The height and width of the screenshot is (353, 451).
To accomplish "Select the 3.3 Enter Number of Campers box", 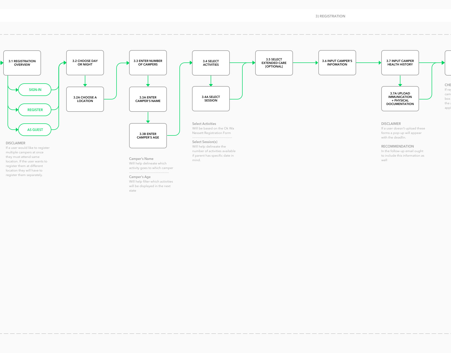I will click(148, 63).
